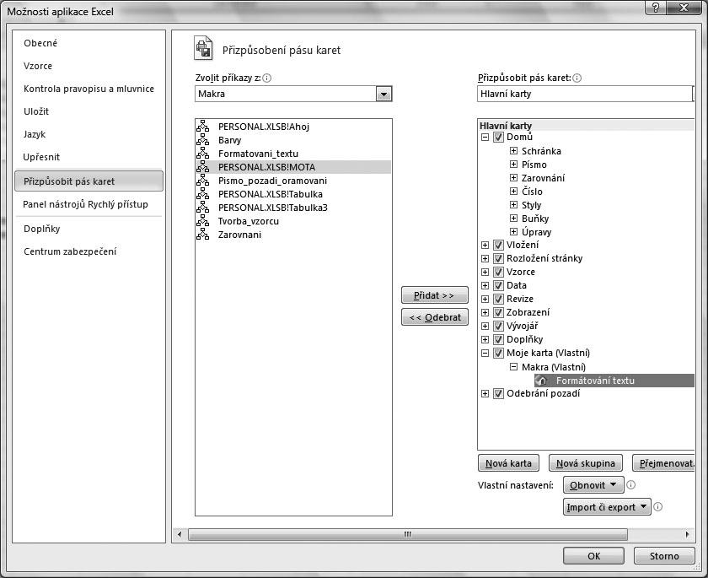The width and height of the screenshot is (708, 578).
Task: Click the info icon next to Obnovit
Action: click(631, 485)
